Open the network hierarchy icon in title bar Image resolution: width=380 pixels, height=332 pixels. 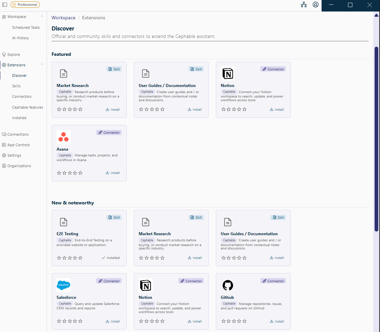[304, 5]
